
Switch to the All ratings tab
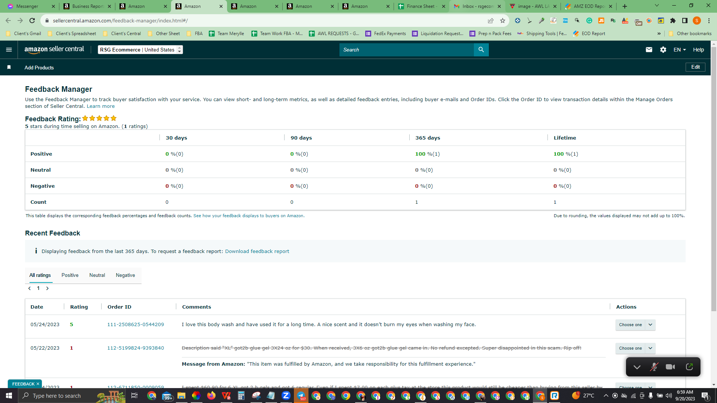[x=40, y=275]
